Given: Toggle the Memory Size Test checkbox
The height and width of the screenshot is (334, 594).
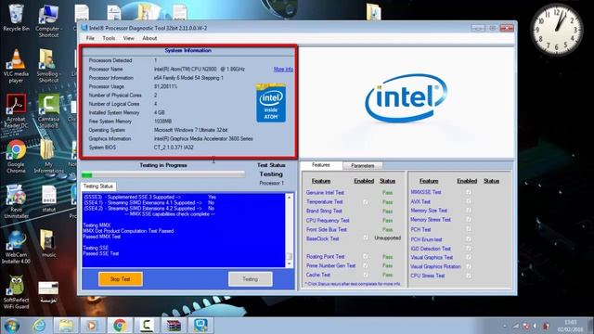Looking at the screenshot, I should click(469, 211).
